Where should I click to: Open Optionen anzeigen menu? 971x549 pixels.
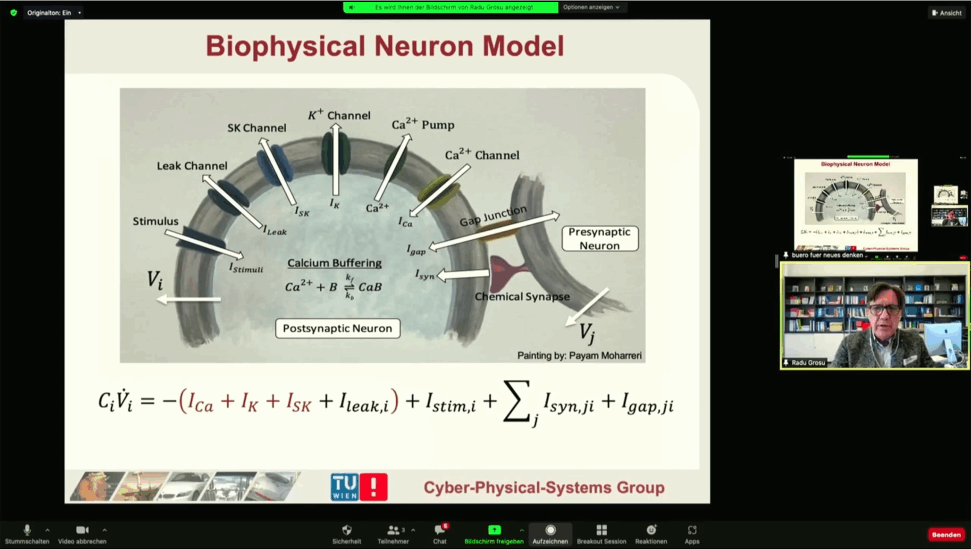(591, 7)
